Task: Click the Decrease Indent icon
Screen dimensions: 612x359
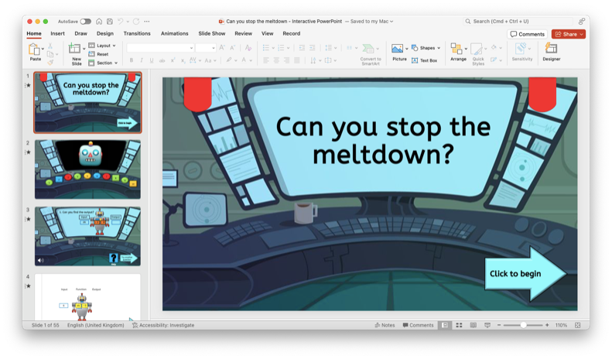Action: 302,48
